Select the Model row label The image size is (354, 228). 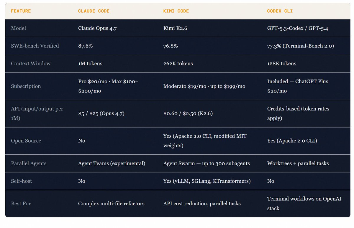19,28
